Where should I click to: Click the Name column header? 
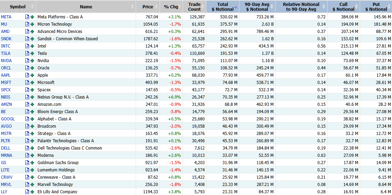pos(86,7)
